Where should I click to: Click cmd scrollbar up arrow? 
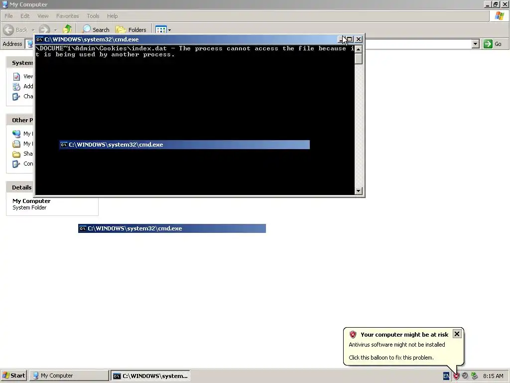pyautogui.click(x=359, y=49)
